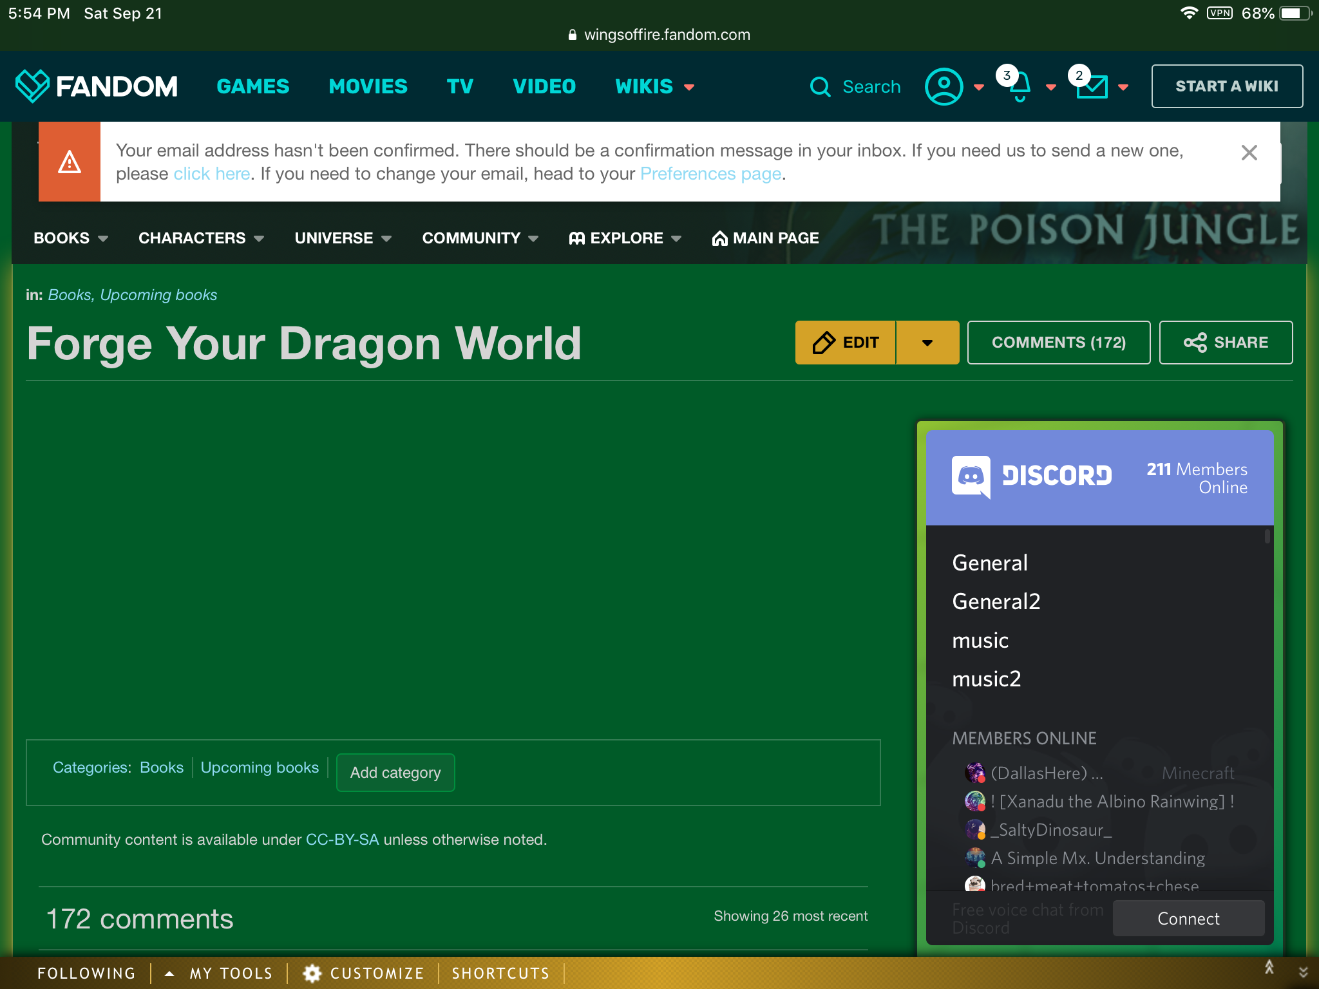
Task: Open the Comments (172) button
Action: 1058,343
